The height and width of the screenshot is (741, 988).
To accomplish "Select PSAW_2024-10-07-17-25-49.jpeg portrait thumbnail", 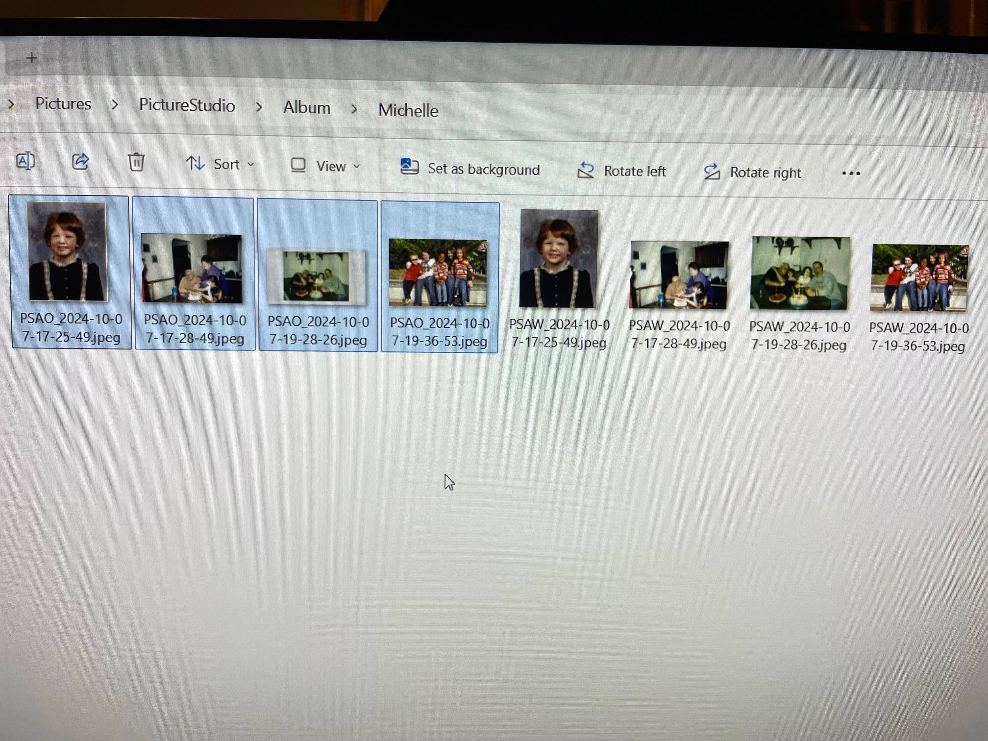I will [559, 259].
